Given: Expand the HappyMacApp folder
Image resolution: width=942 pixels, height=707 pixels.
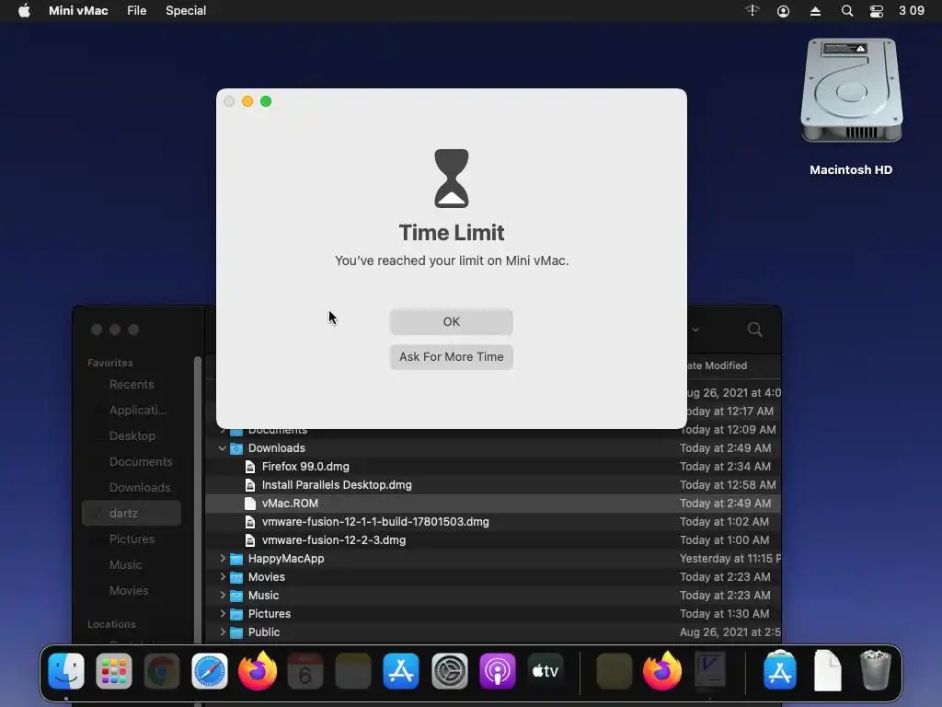Looking at the screenshot, I should 223,559.
